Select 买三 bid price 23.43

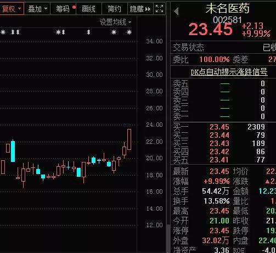(x=219, y=143)
